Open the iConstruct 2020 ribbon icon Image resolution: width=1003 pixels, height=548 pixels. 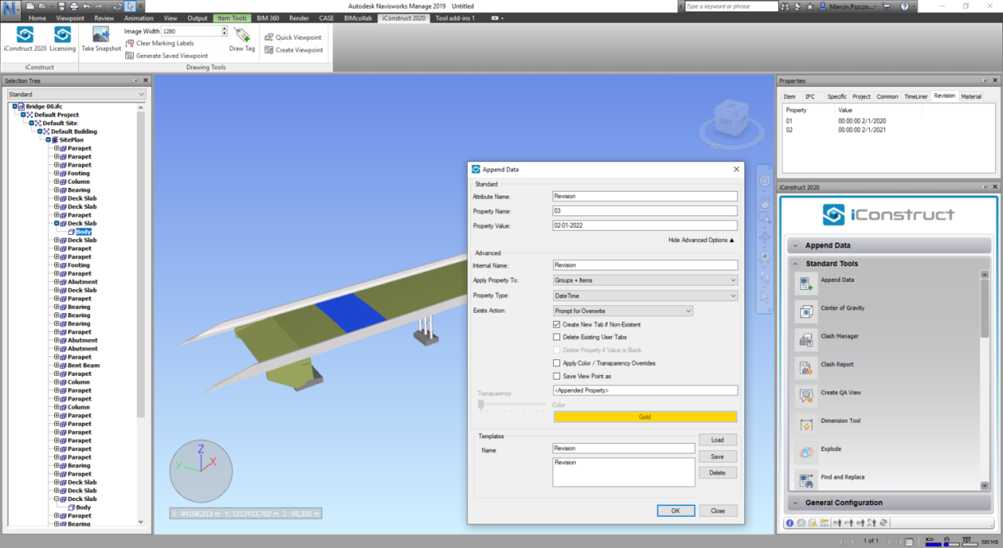[24, 35]
